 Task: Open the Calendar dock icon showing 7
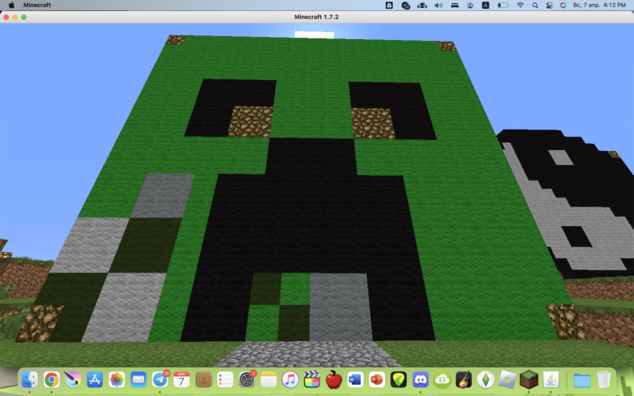tap(181, 379)
